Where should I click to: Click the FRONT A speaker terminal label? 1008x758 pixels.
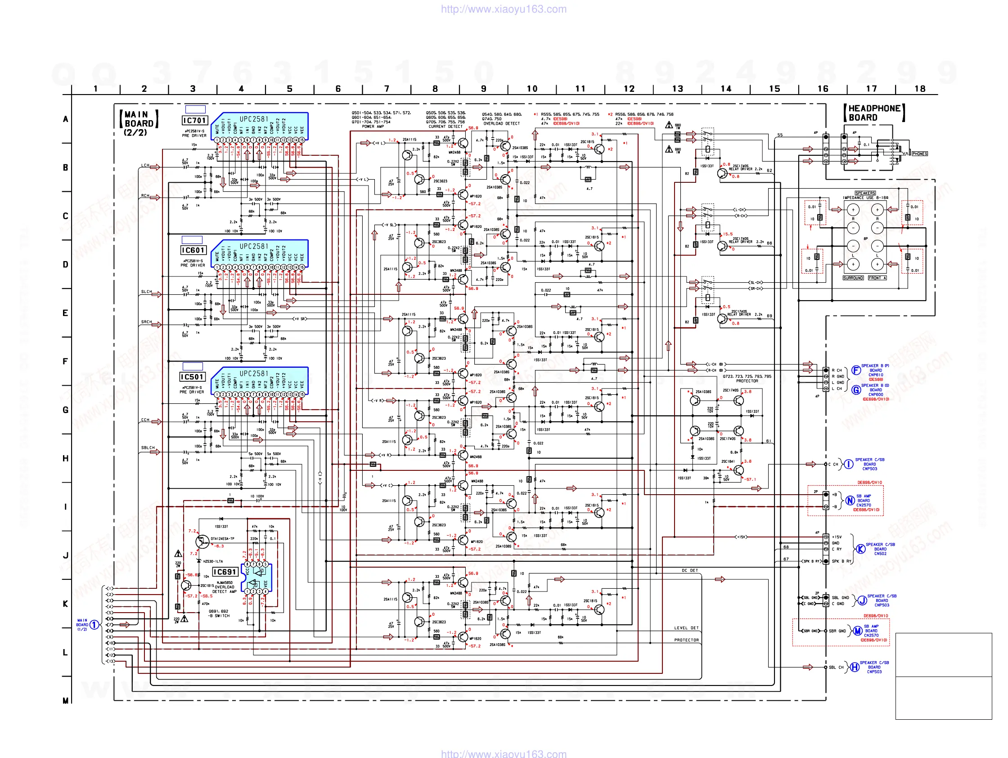[877, 278]
